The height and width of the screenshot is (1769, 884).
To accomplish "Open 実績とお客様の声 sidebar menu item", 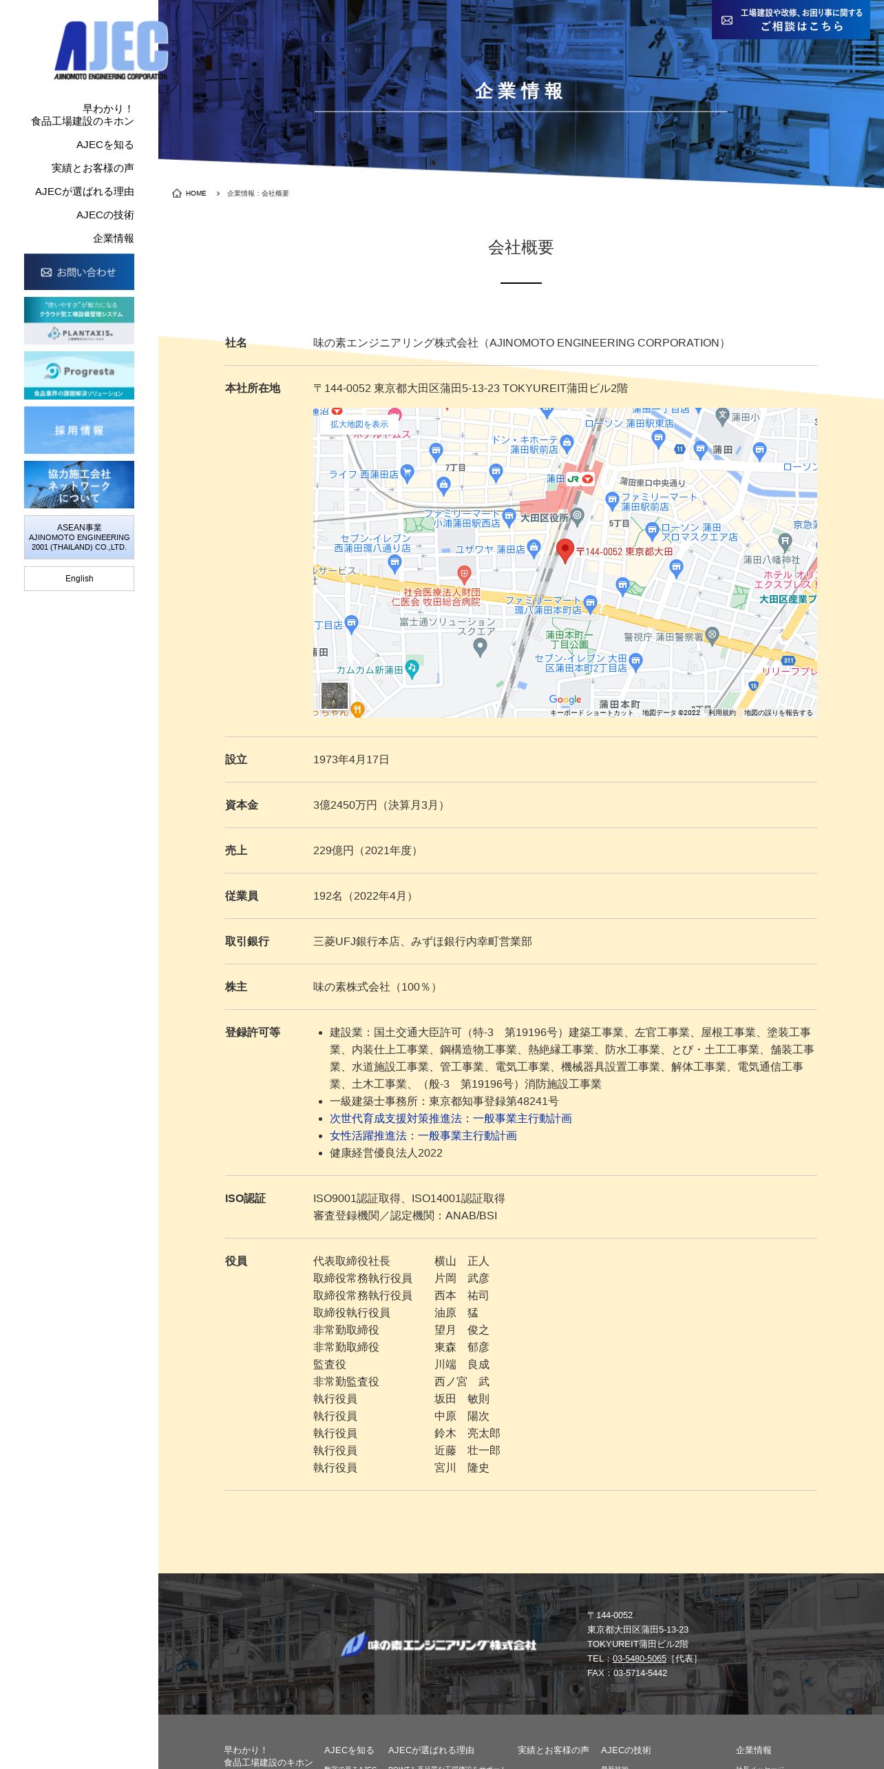I will [x=92, y=168].
